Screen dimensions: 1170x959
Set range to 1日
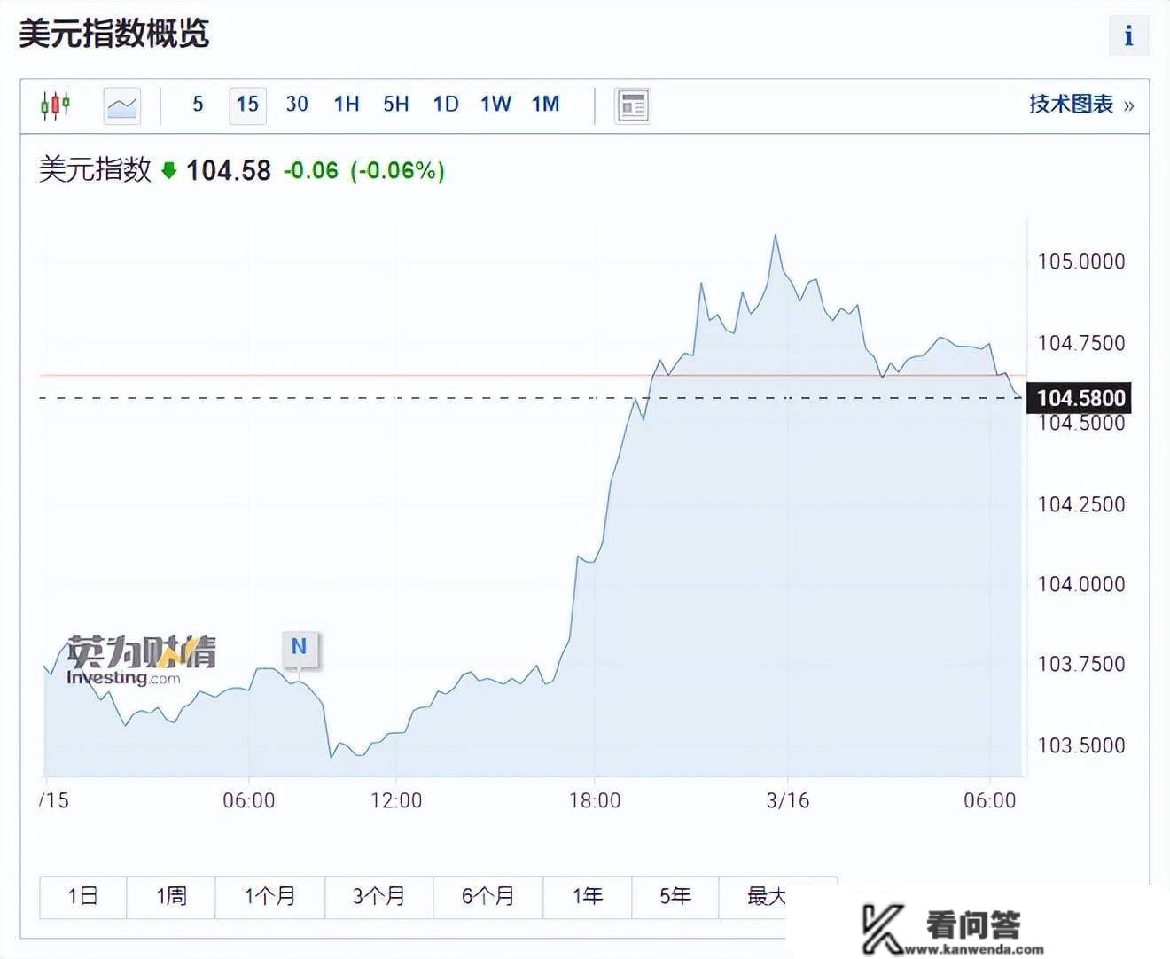click(x=83, y=897)
